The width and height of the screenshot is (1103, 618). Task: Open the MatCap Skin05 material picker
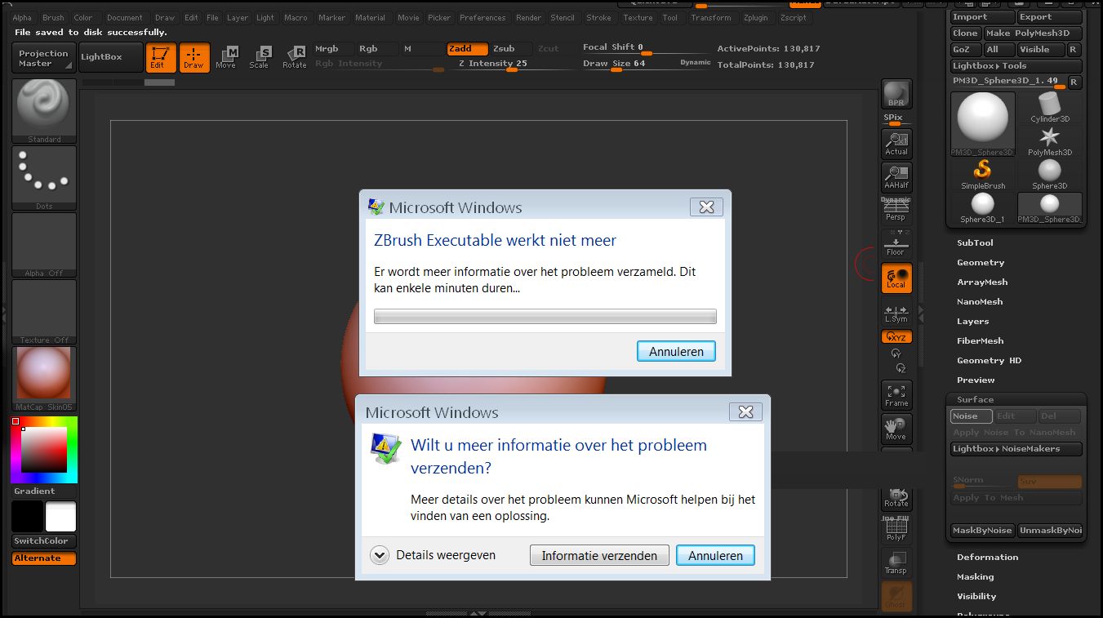point(44,379)
